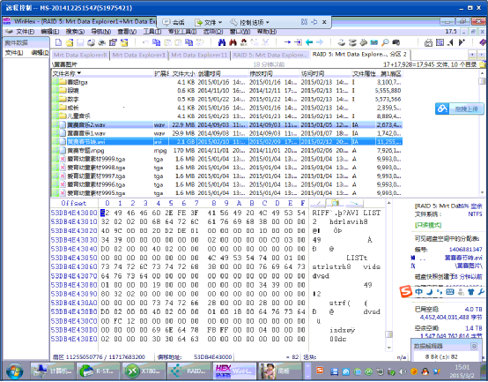This screenshot has height=382, width=488.
Task: Click the 创建时间 column header
Action: 222,73
